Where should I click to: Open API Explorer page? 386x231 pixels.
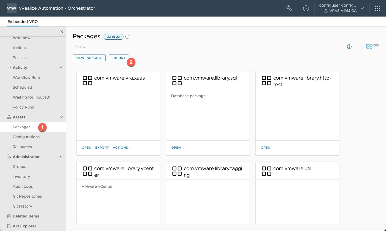click(24, 226)
